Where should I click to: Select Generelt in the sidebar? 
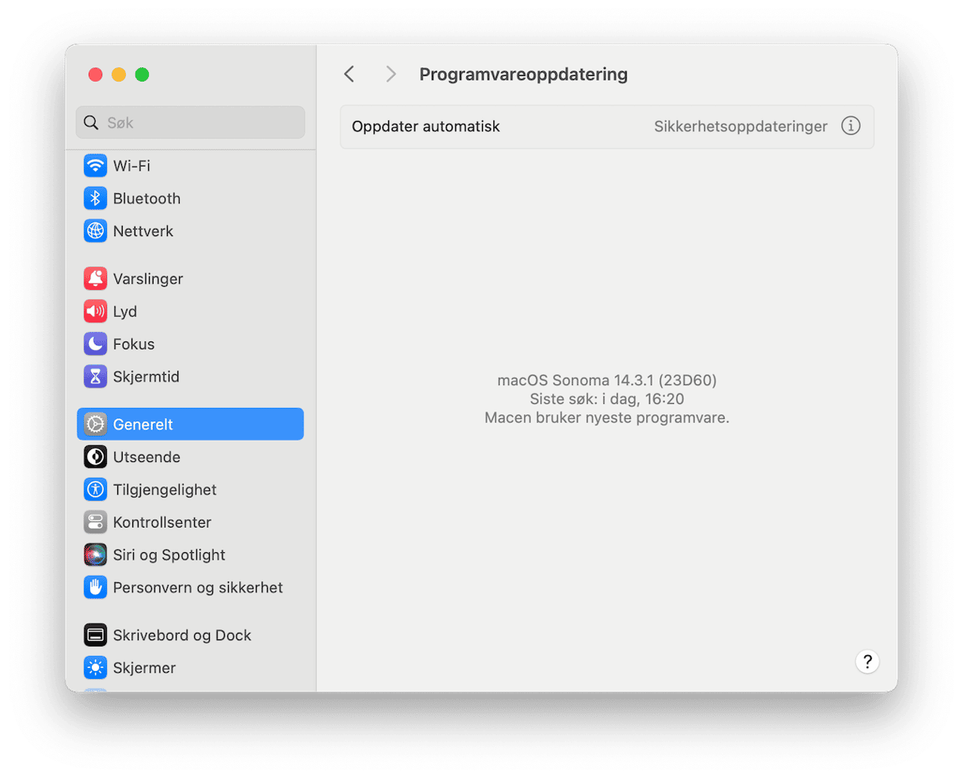point(190,425)
